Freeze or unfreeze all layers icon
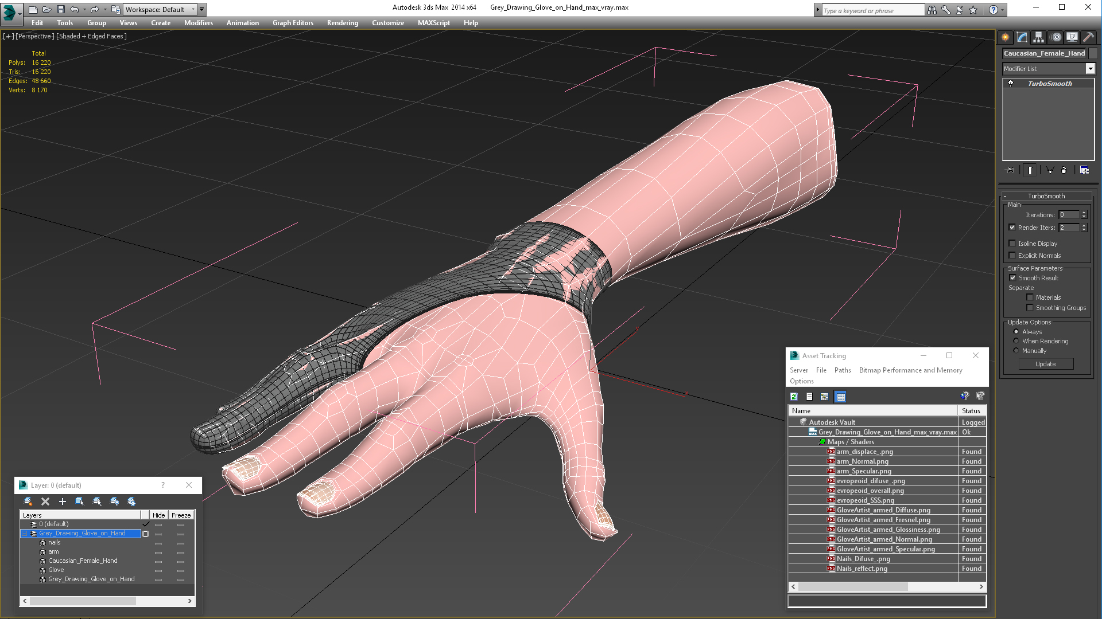The height and width of the screenshot is (619, 1102). (131, 502)
